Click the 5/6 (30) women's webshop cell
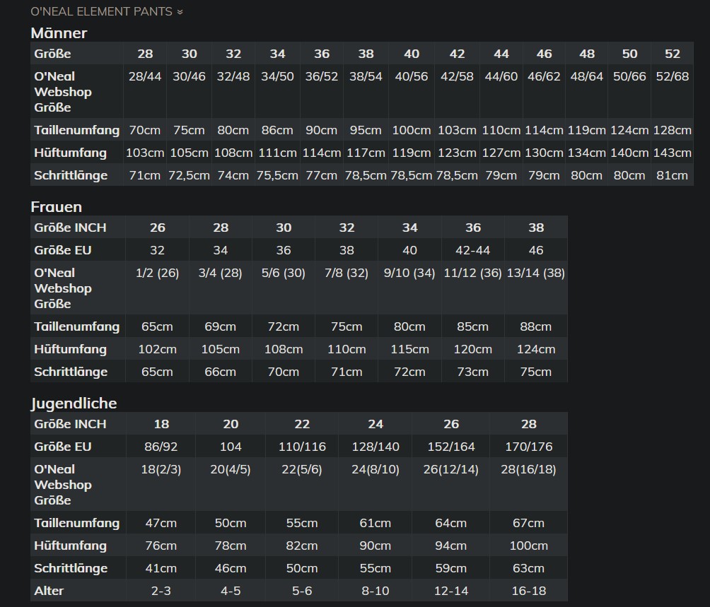This screenshot has height=607, width=710. click(x=283, y=273)
